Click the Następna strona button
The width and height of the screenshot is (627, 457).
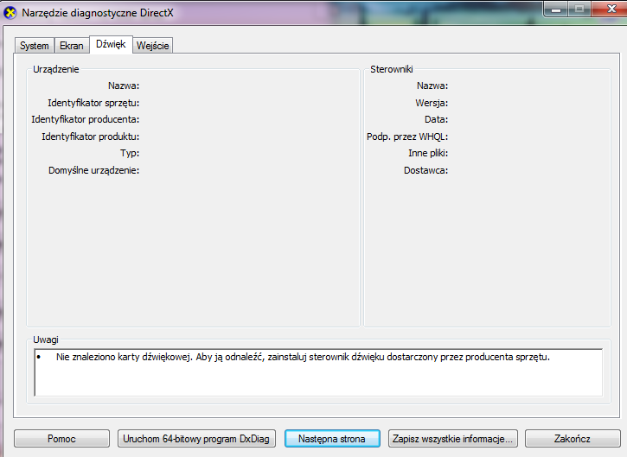[332, 439]
